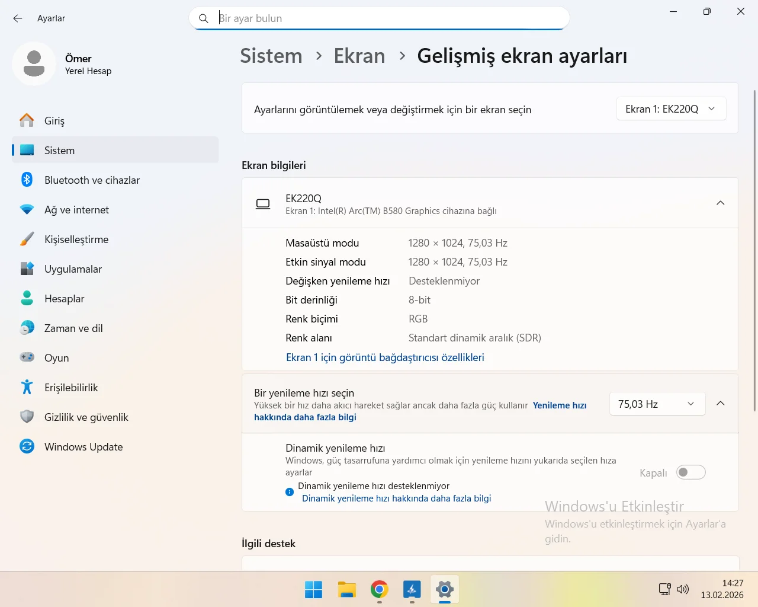Open Yenileme hızı hakkında daha fazla bilgi
Viewport: 758px width, 607px height.
(420, 411)
